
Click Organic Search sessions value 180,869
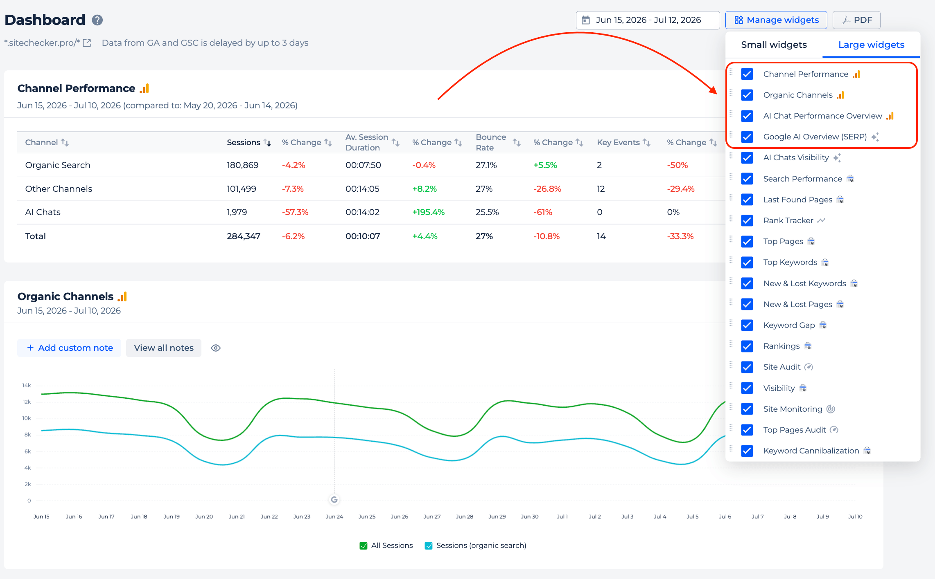coord(243,165)
